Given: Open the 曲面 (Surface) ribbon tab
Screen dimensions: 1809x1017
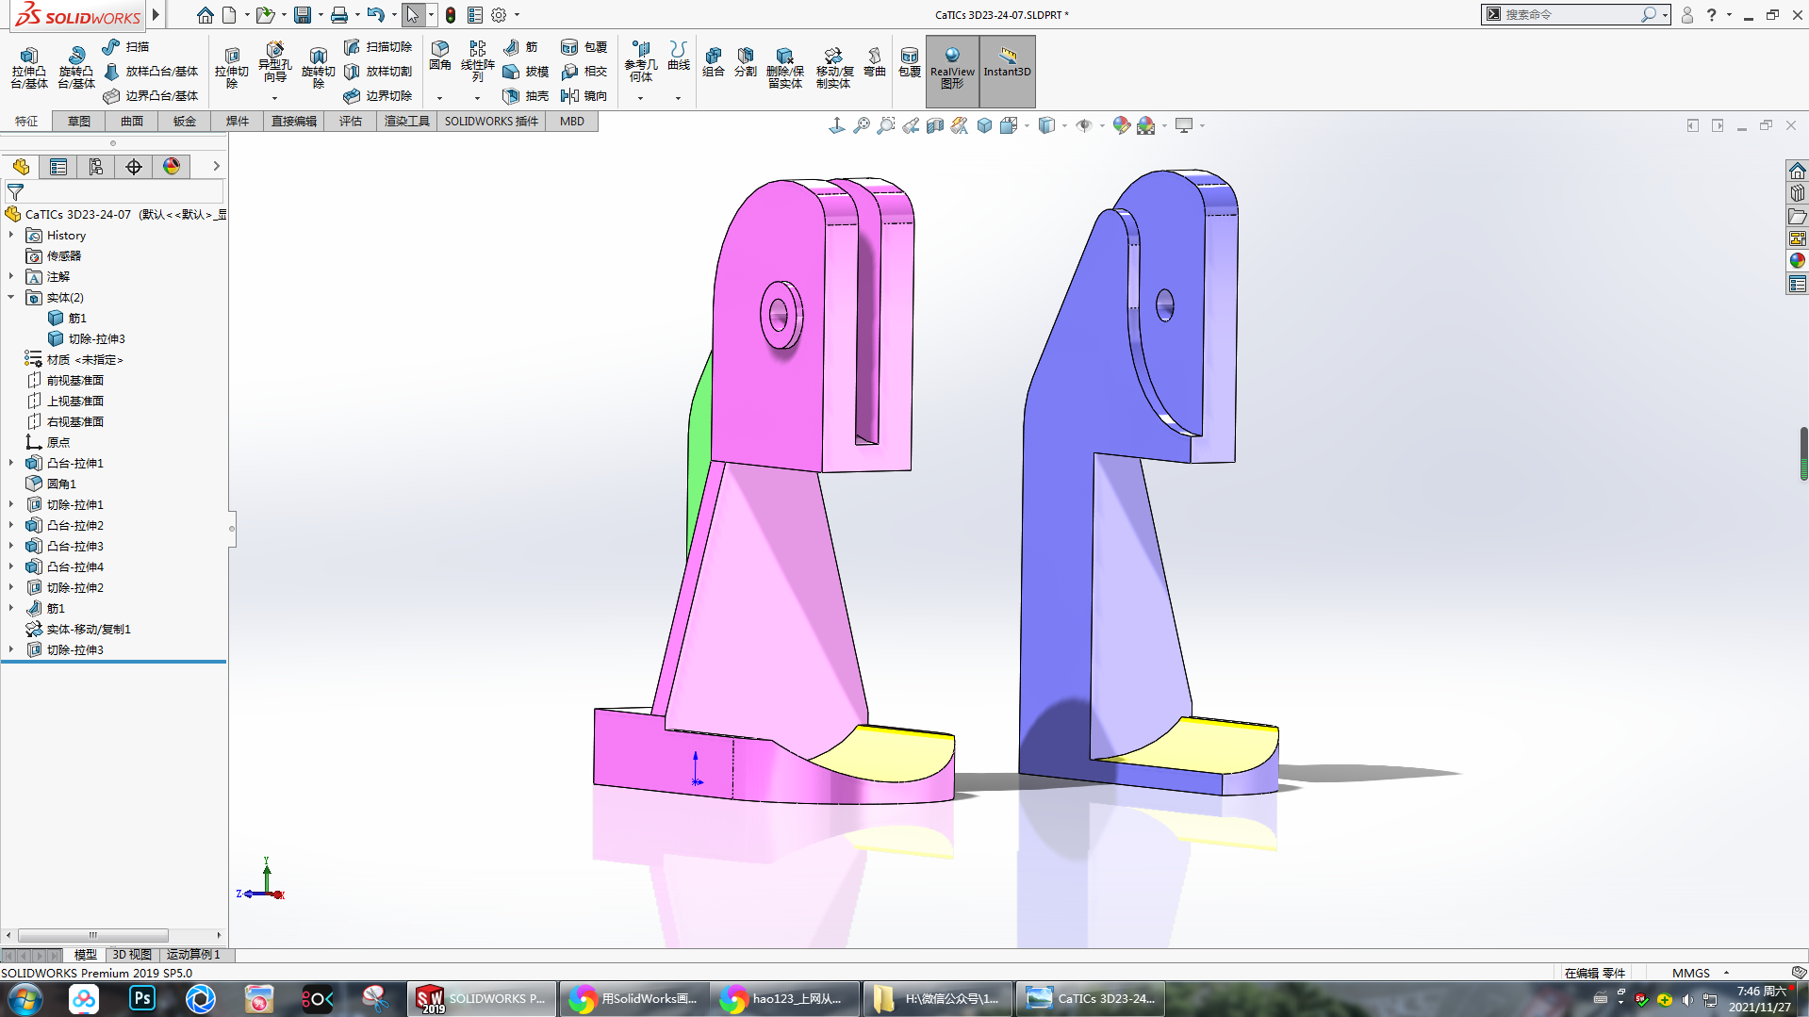Looking at the screenshot, I should click(132, 121).
